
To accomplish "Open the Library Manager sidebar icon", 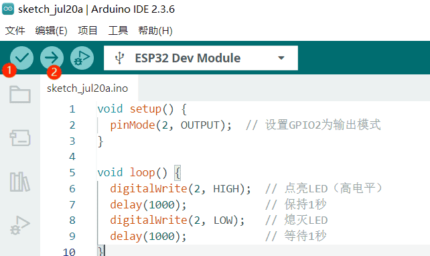I will [20, 182].
